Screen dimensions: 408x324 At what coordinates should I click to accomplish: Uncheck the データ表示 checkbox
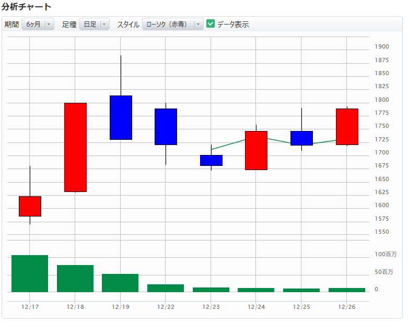(x=211, y=24)
